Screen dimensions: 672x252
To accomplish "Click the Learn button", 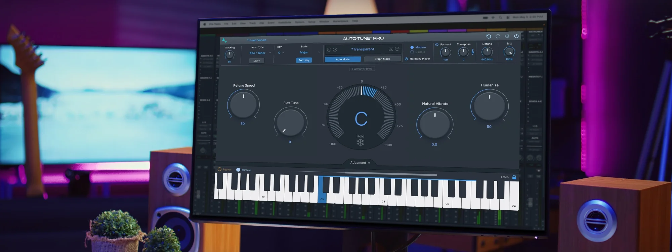I will (x=257, y=61).
